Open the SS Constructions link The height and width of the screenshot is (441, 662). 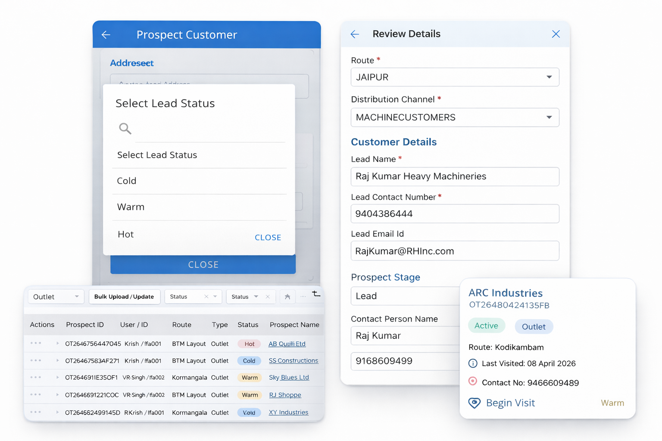pyautogui.click(x=294, y=360)
